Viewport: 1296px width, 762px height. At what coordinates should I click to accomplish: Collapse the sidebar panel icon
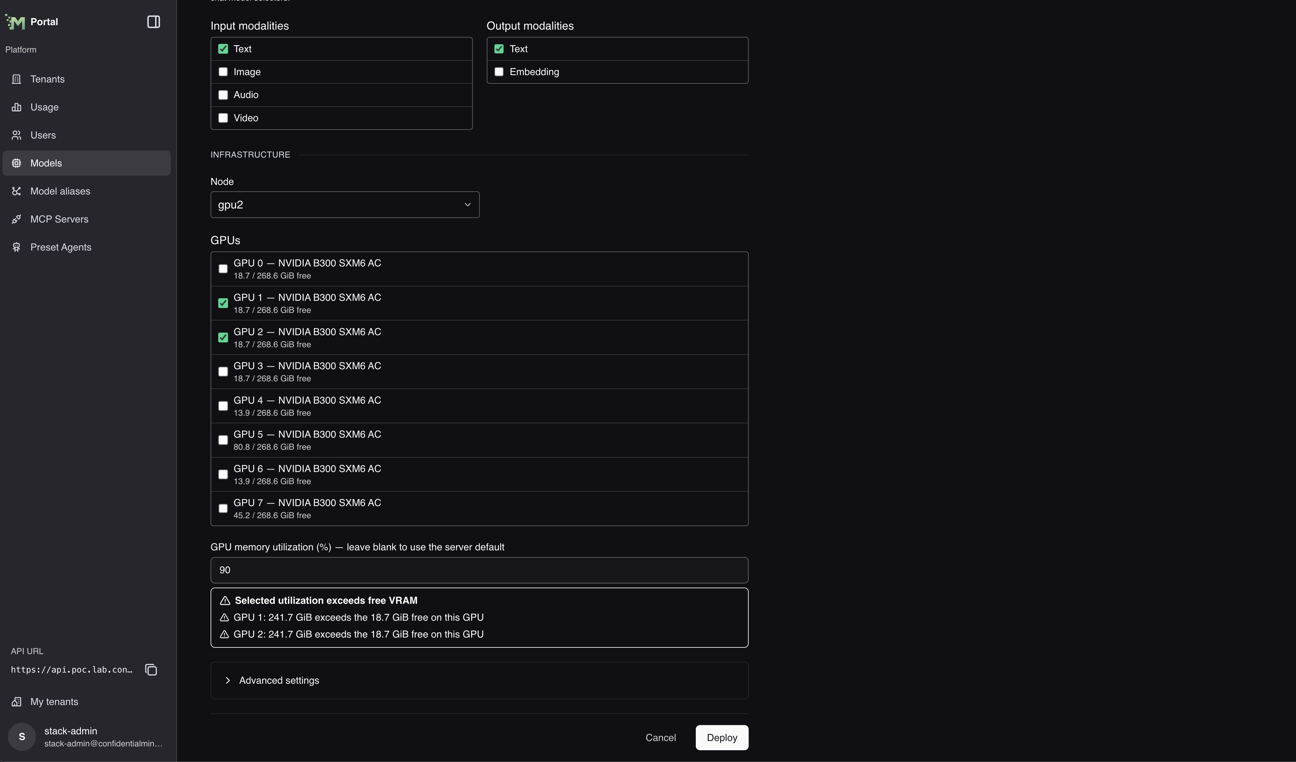pos(153,22)
